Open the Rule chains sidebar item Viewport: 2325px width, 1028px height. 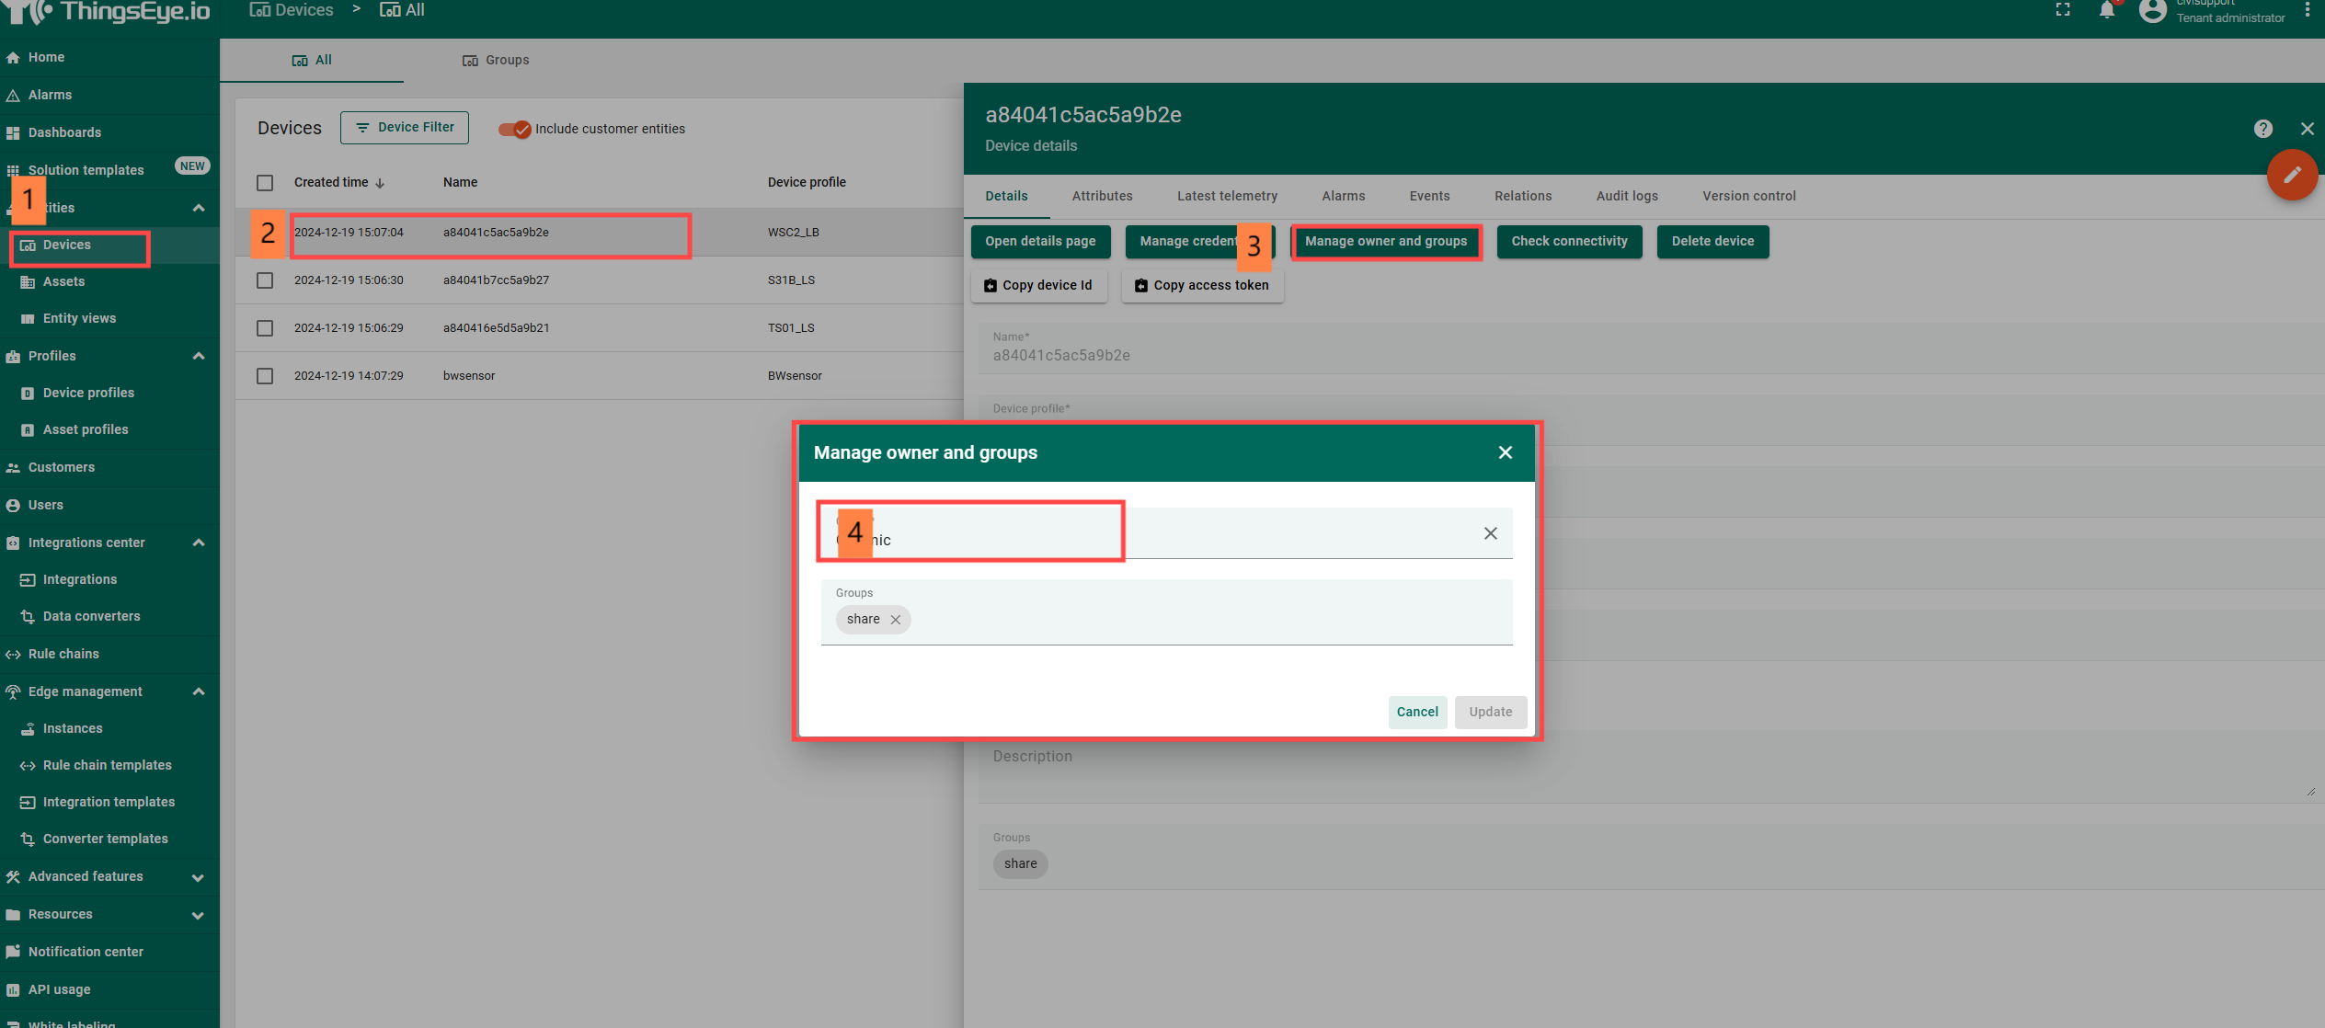point(63,654)
